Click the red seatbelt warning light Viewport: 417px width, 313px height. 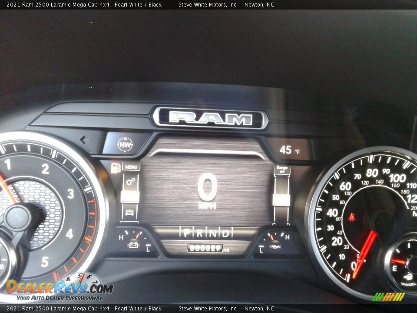click(x=352, y=217)
